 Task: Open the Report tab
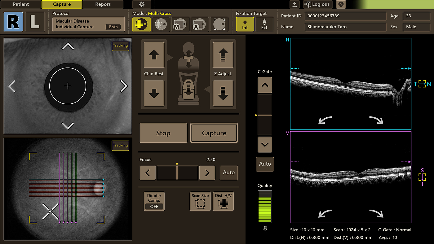[x=103, y=4]
